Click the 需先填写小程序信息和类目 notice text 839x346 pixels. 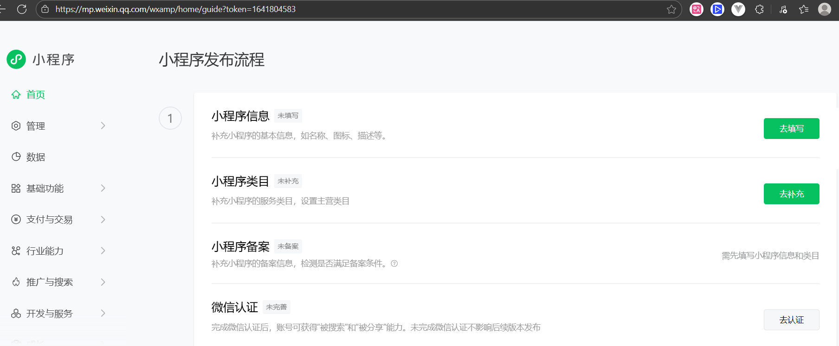point(770,256)
